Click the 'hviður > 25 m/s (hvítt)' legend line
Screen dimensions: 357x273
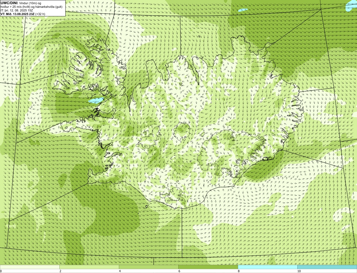point(32,7)
